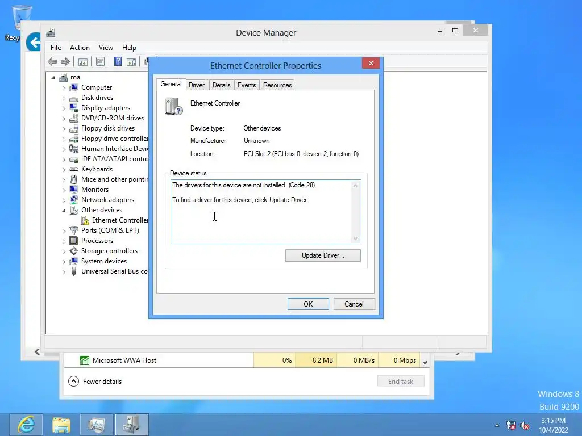Expand the Network adapters node

pyautogui.click(x=64, y=200)
